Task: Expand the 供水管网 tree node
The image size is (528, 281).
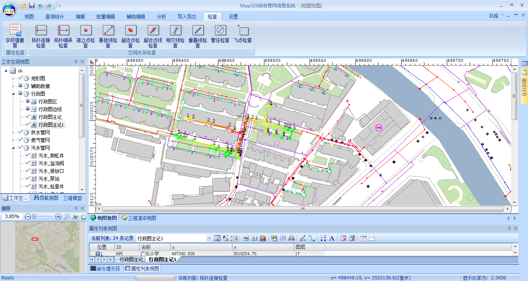Action: (13, 132)
